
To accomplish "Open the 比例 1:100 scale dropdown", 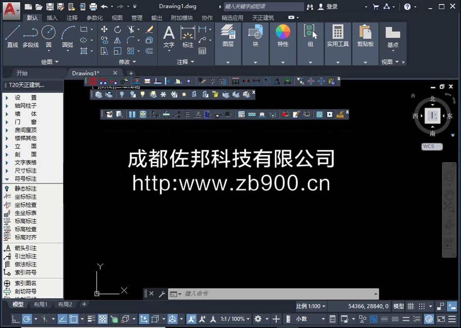I will pyautogui.click(x=311, y=306).
